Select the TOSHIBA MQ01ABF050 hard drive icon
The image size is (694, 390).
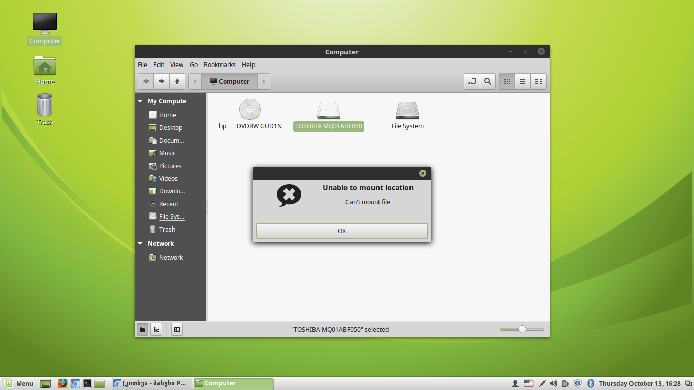[x=329, y=110]
